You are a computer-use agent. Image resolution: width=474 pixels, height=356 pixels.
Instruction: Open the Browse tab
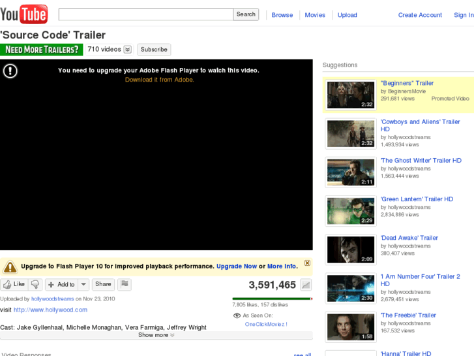pyautogui.click(x=282, y=15)
